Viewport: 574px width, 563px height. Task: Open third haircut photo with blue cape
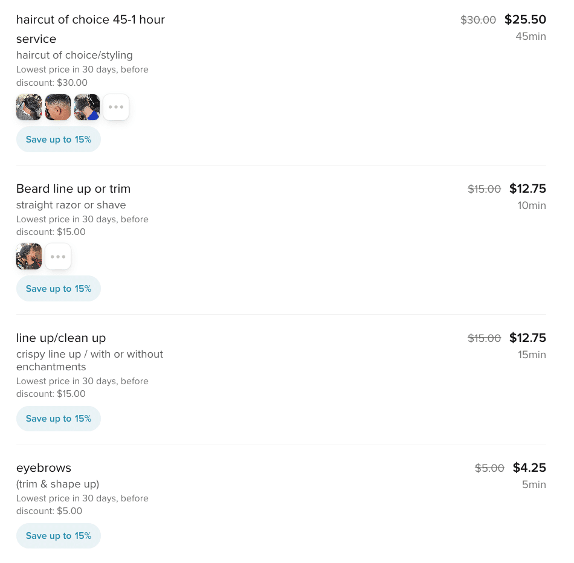(x=87, y=107)
